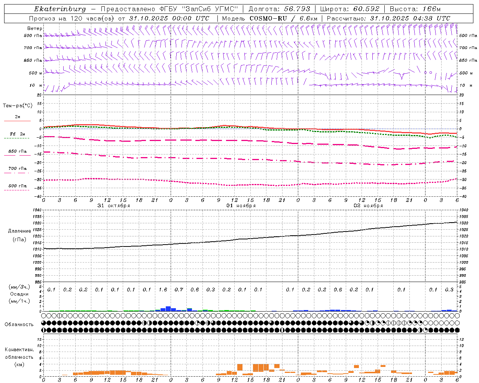
Task: Click the "02 ноября" date label
Action: click(x=368, y=206)
